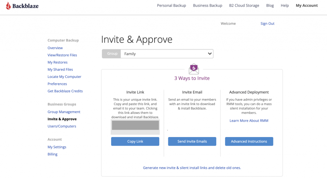The height and width of the screenshot is (179, 327).
Task: Click the purple envelope invite icon
Action: [x=194, y=69]
